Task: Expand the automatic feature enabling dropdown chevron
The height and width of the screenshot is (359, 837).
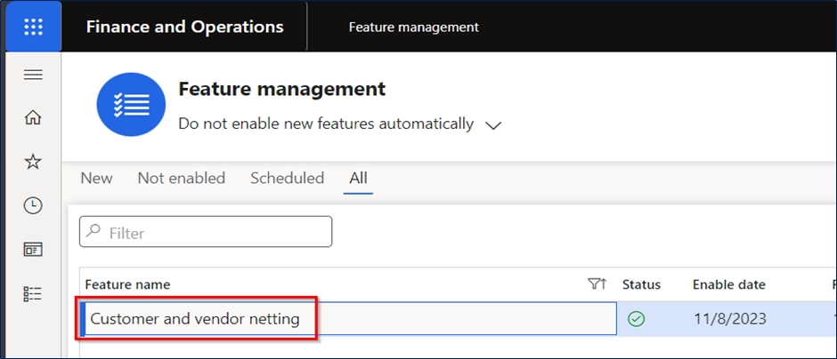Action: coord(493,125)
